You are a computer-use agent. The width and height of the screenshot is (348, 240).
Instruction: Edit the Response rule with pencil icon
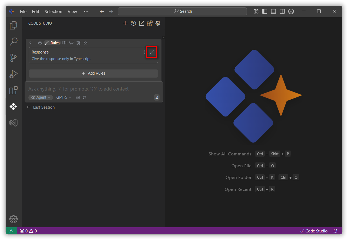(152, 52)
